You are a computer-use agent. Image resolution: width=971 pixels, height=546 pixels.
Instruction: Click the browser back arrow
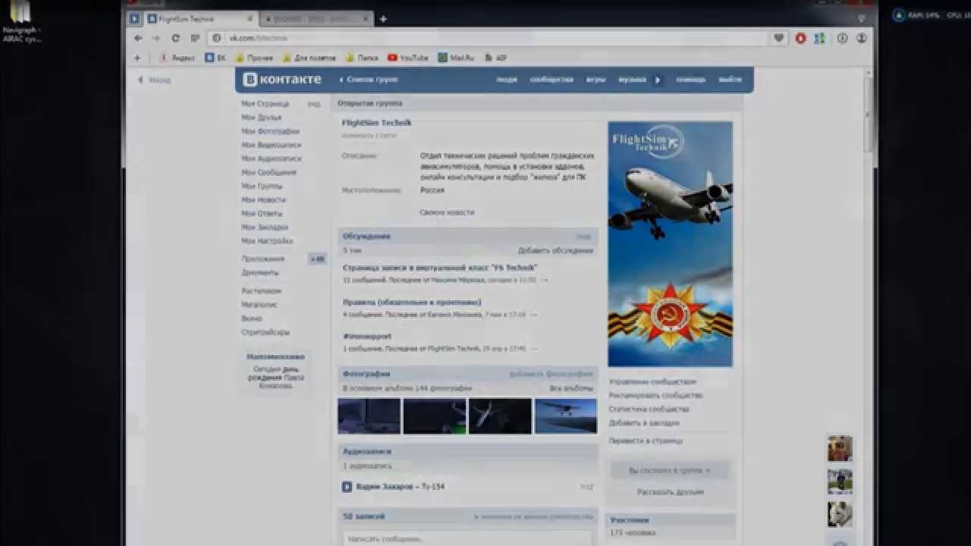pyautogui.click(x=137, y=38)
